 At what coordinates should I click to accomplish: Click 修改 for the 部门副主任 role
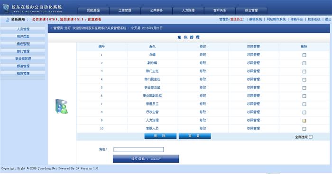pos(203,79)
